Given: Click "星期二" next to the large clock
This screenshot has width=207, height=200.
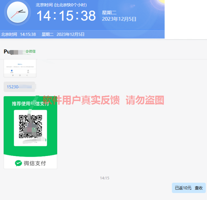Looking at the screenshot, I should [x=109, y=13].
